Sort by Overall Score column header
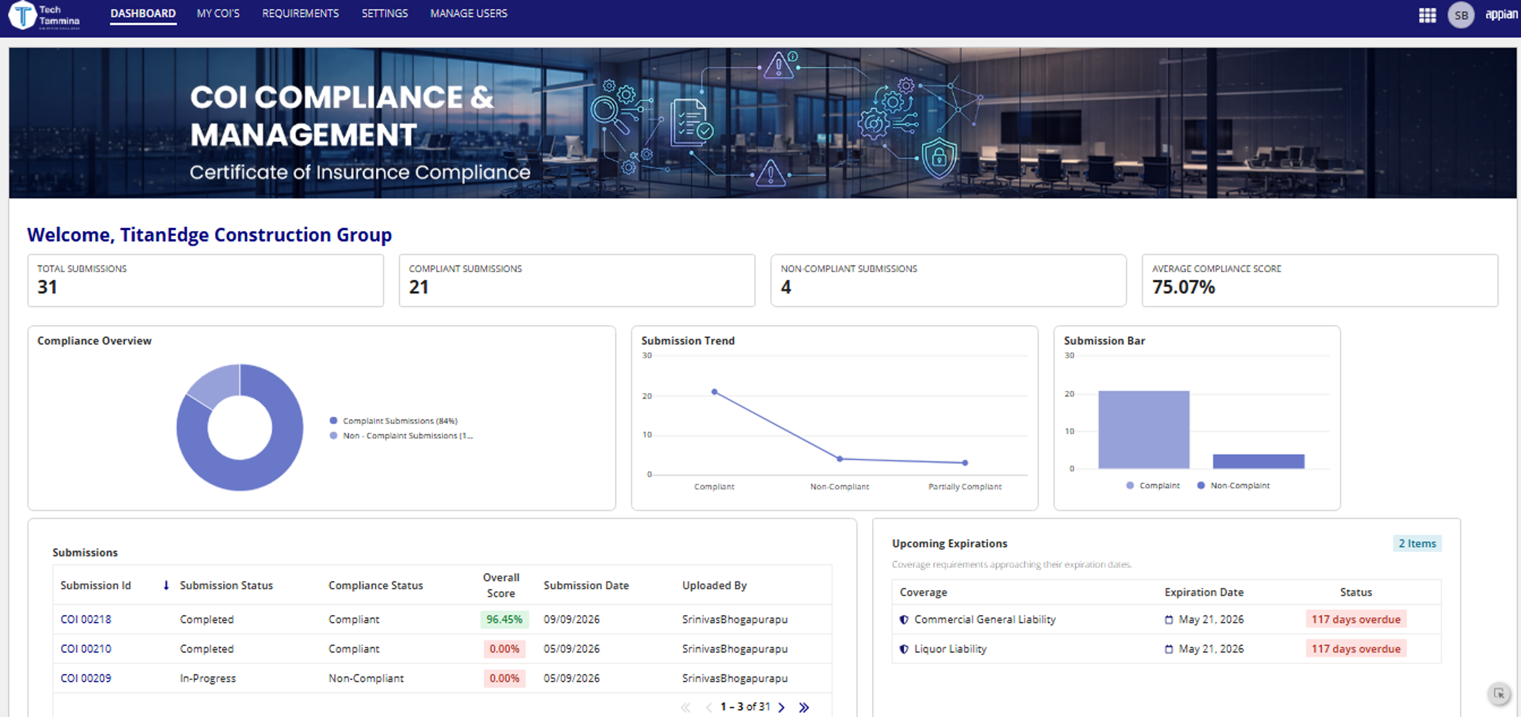 click(501, 585)
